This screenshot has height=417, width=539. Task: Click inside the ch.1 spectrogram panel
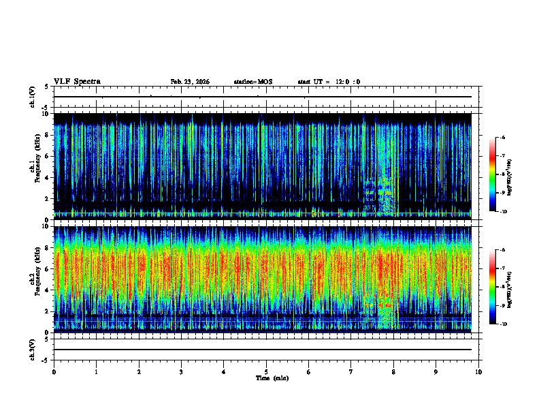point(262,166)
